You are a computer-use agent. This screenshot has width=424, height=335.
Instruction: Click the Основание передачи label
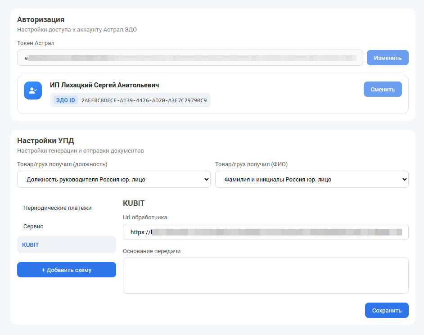click(x=152, y=251)
